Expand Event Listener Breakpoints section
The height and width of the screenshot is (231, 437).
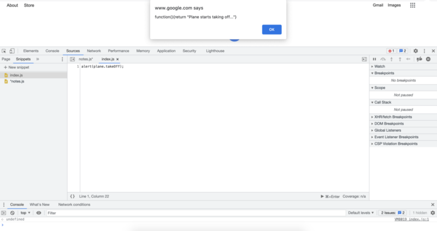(x=403, y=137)
